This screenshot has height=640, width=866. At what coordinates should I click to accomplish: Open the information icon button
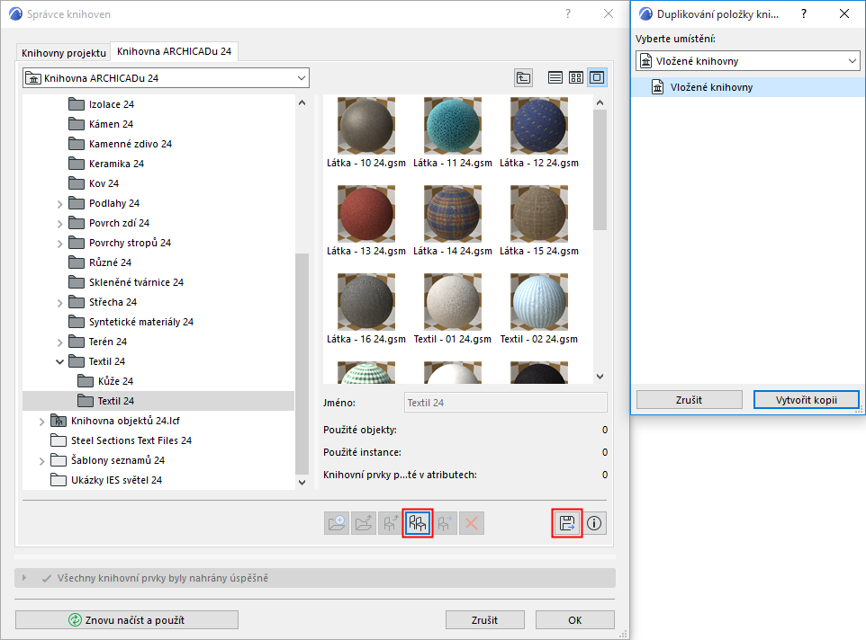pyautogui.click(x=594, y=523)
